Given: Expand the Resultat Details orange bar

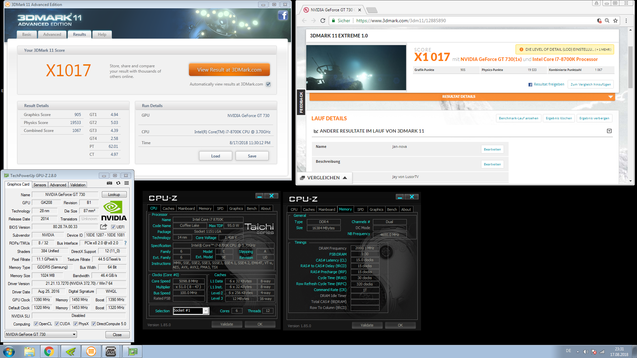Looking at the screenshot, I should (x=462, y=96).
